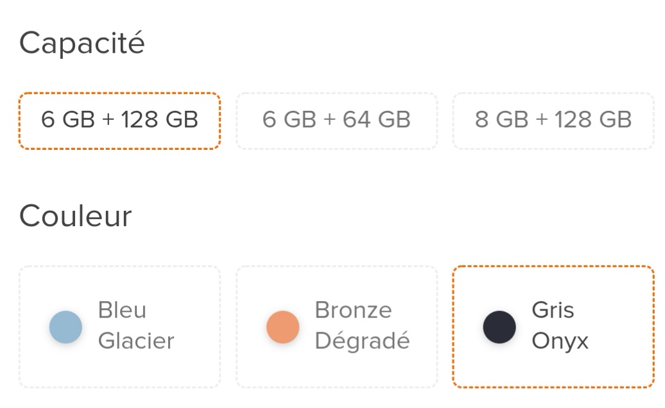Click the Gris Onyx text label
Image resolution: width=665 pixels, height=408 pixels.
(560, 325)
